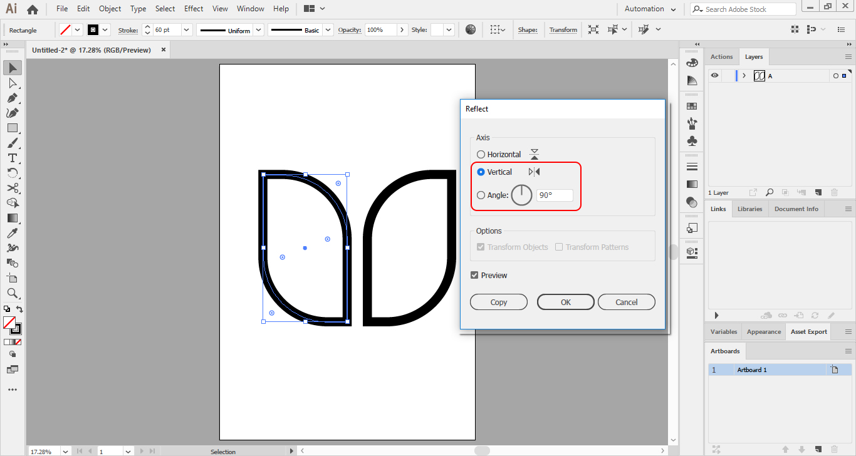This screenshot has height=456, width=856.
Task: Open the Swatches panel grid icon
Action: coord(692,106)
